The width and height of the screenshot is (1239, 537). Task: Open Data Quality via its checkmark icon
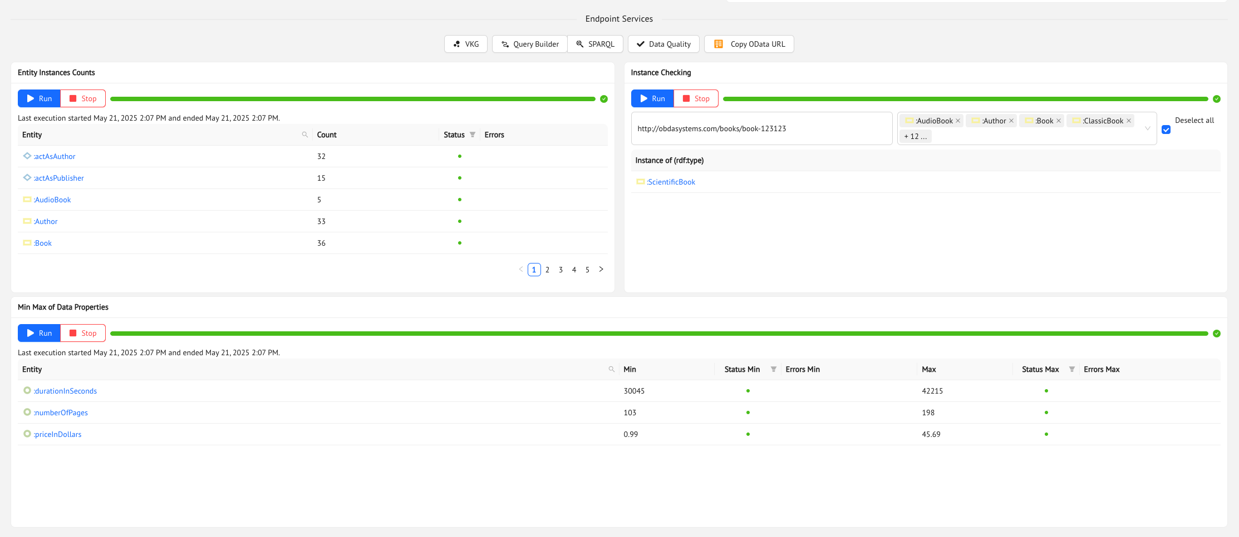pos(641,44)
